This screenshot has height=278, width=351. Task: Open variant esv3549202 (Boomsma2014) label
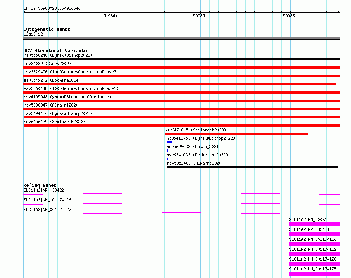pyautogui.click(x=52, y=80)
